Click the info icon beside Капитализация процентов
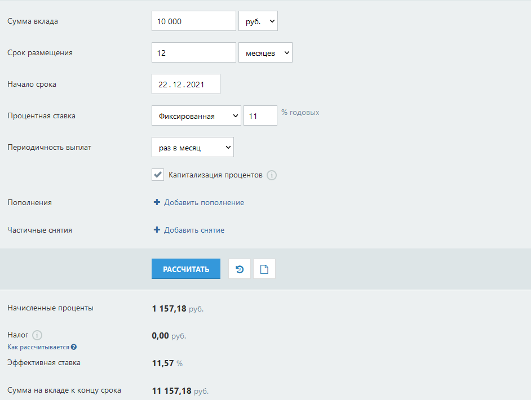Screen dimensions: 531x400 [x=272, y=175]
